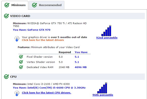Click the graphics driver download disc icon

(x=17, y=39)
